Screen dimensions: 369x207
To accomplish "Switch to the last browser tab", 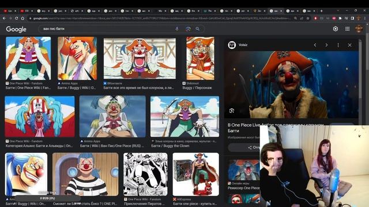I will (x=308, y=11).
